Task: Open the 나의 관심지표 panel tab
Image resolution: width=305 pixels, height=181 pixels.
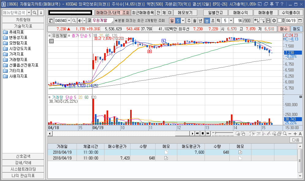Action: pos(23,175)
